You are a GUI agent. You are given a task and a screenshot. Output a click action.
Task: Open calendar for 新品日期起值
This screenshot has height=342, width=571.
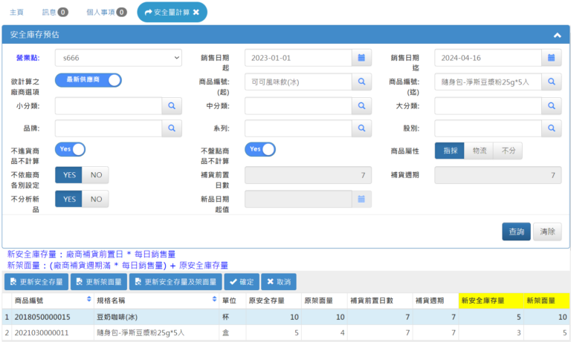[361, 199]
